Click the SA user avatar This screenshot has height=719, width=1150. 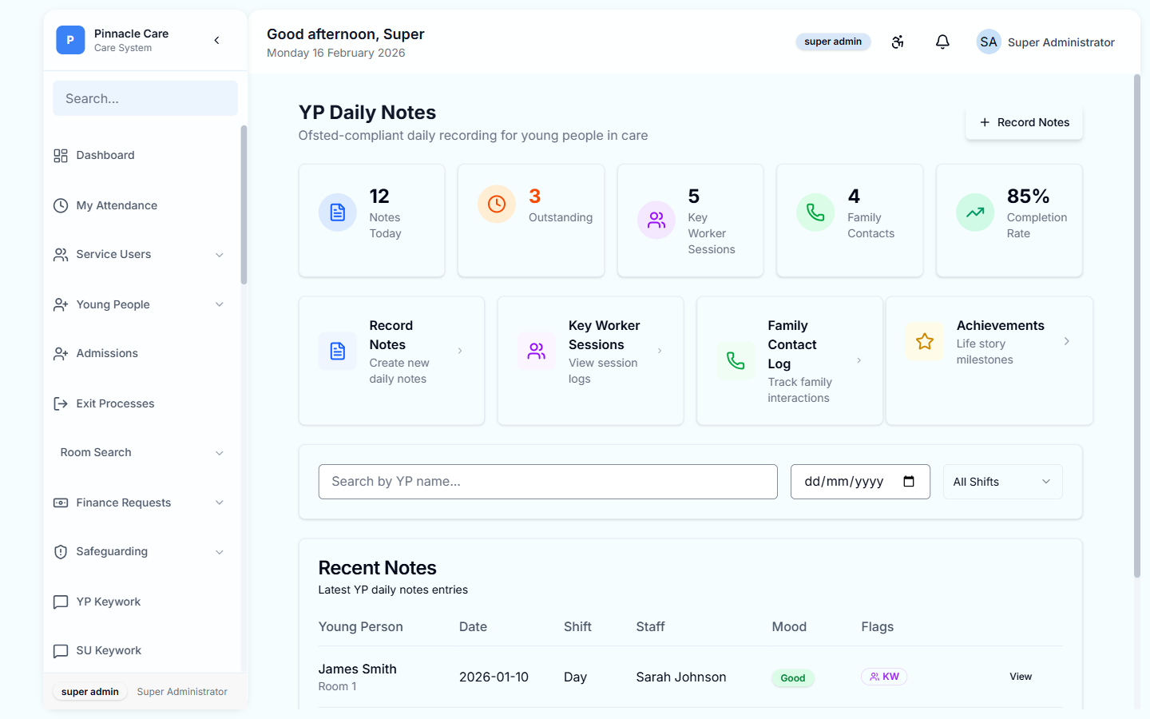(989, 42)
